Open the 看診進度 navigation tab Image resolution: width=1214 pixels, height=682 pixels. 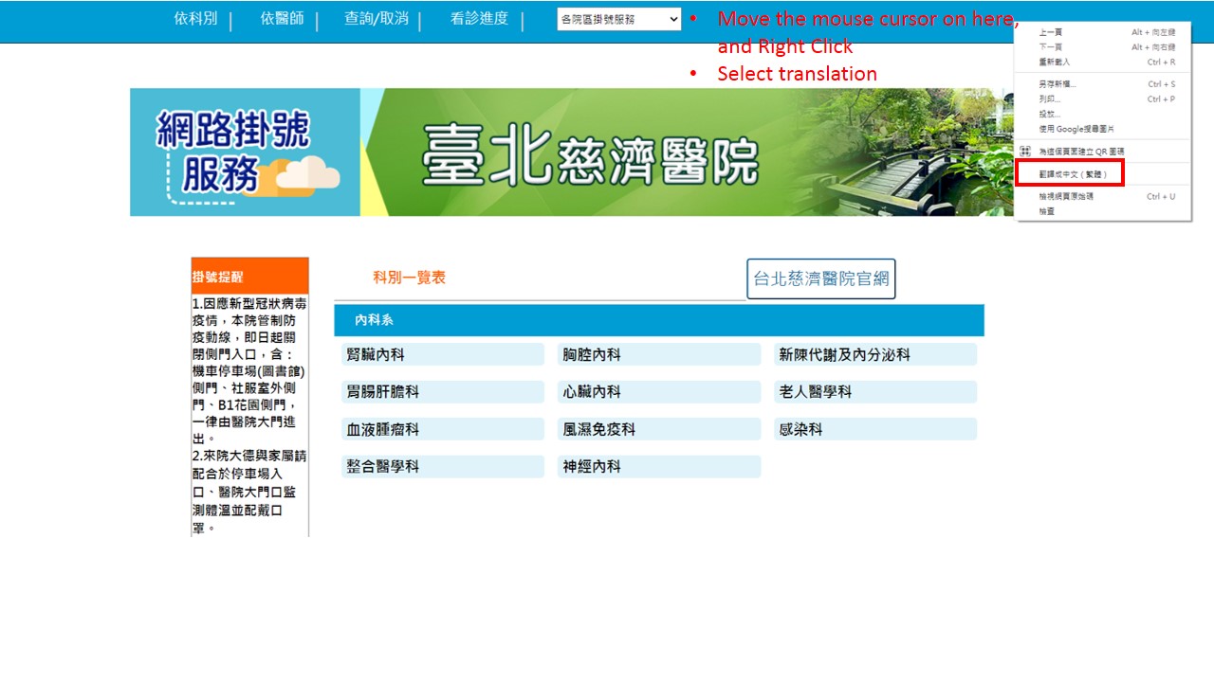pyautogui.click(x=479, y=18)
